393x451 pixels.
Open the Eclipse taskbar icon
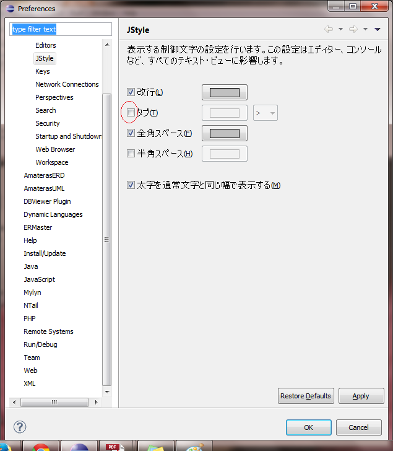(x=79, y=447)
